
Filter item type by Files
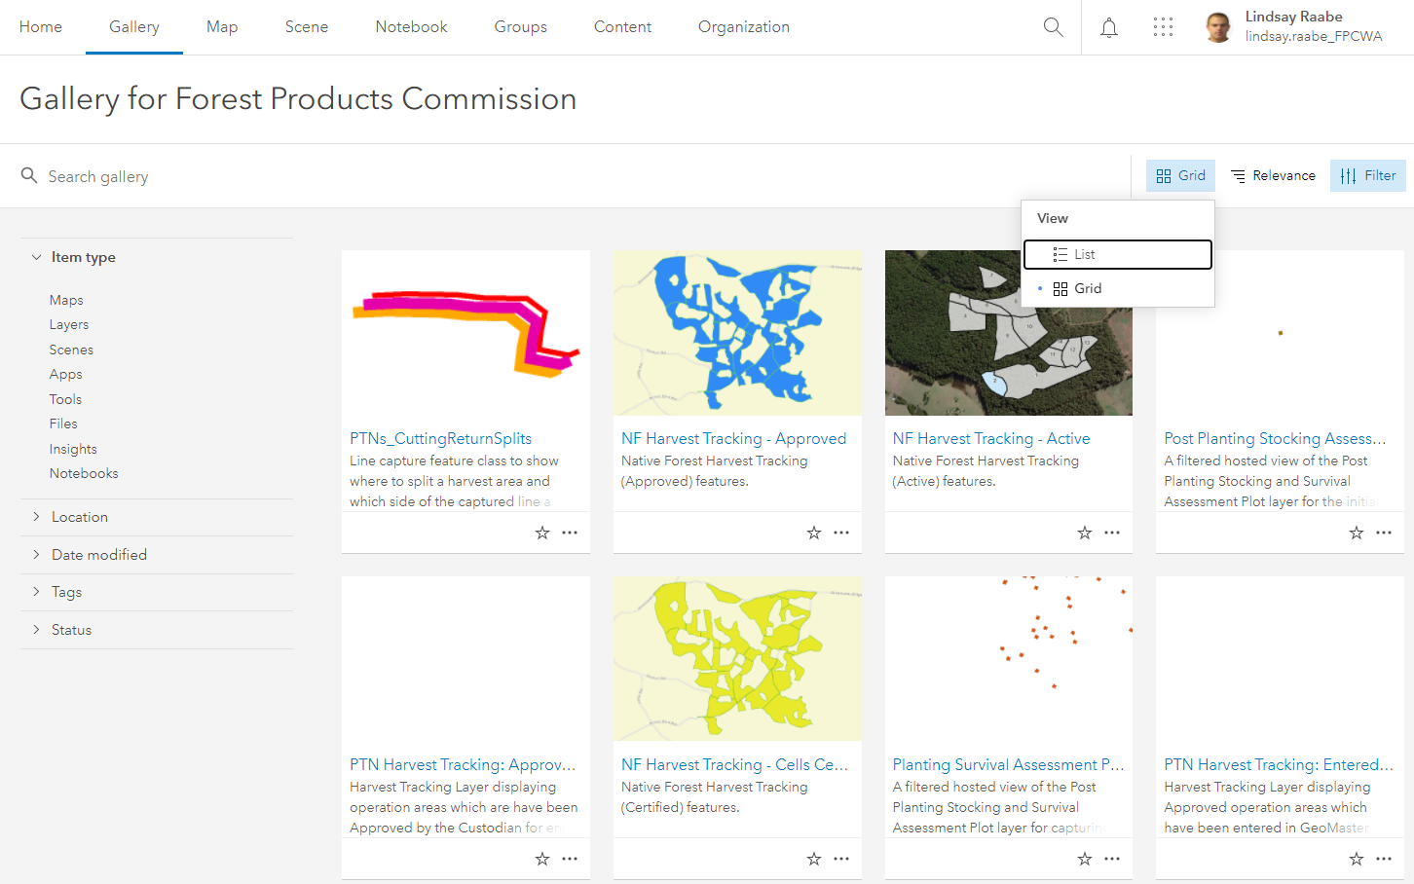pyautogui.click(x=63, y=424)
